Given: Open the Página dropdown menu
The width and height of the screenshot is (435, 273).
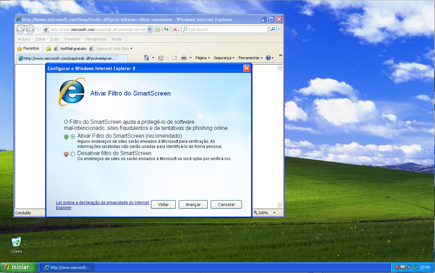Looking at the screenshot, I should tap(203, 58).
